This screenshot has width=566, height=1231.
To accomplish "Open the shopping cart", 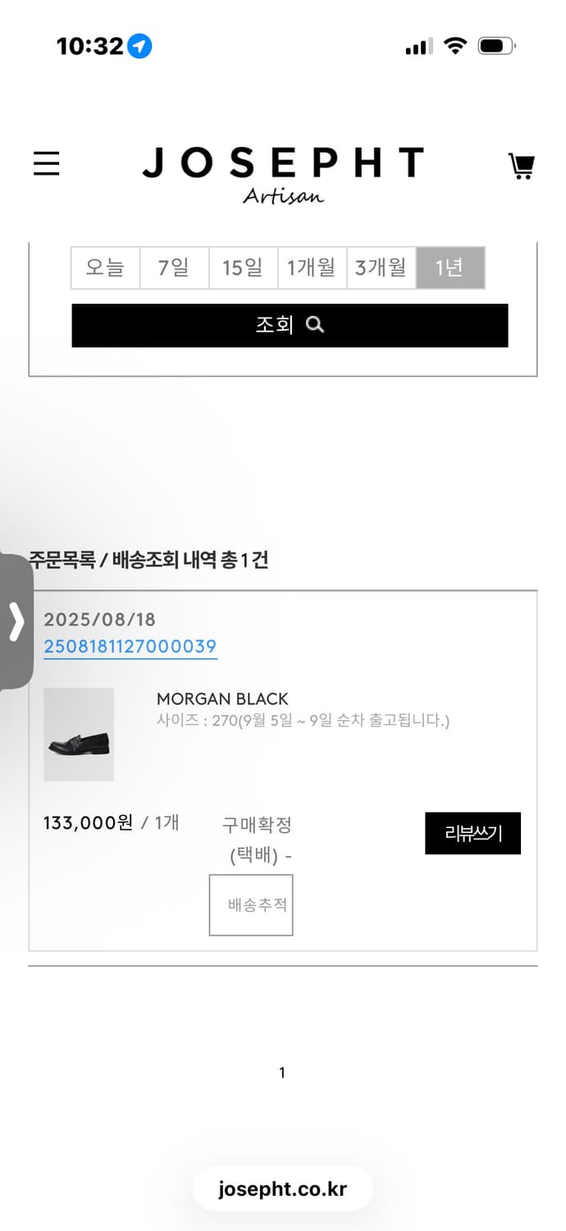I will click(x=522, y=164).
